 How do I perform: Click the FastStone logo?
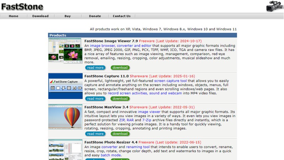click(22, 6)
